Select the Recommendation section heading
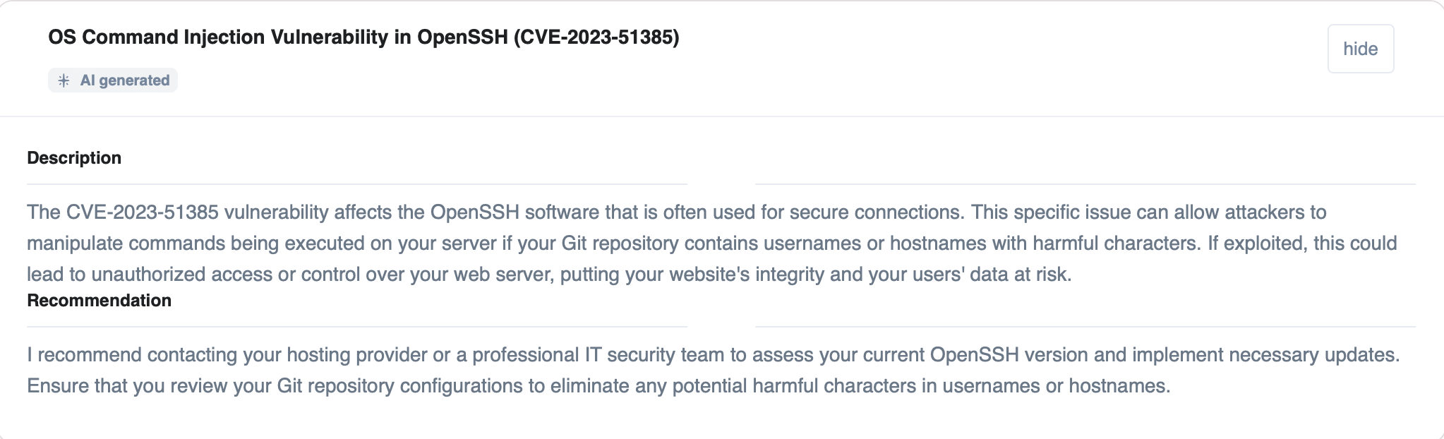 coord(100,300)
